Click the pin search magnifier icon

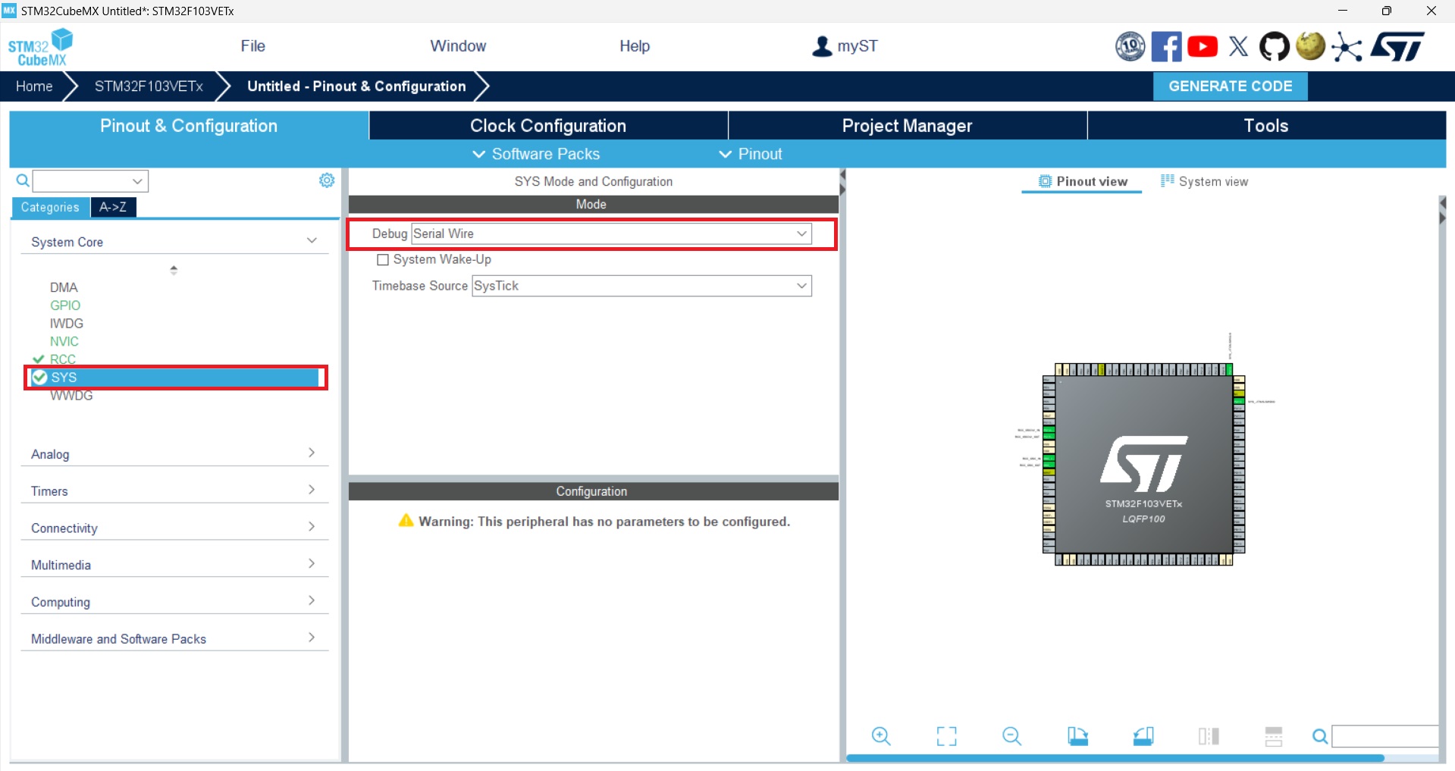coord(1320,736)
